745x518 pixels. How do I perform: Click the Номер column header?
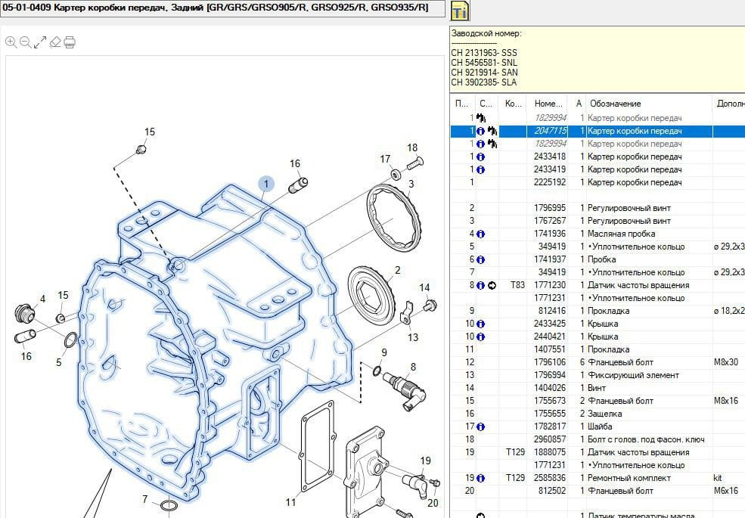(x=548, y=104)
